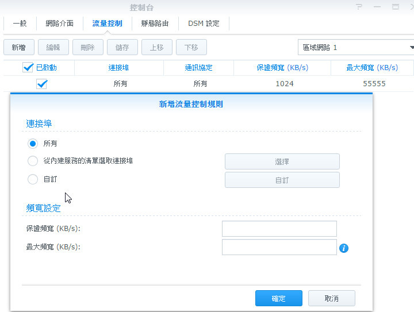Toggle the 已啟動 header checkbox
The height and width of the screenshot is (312, 414).
click(28, 68)
